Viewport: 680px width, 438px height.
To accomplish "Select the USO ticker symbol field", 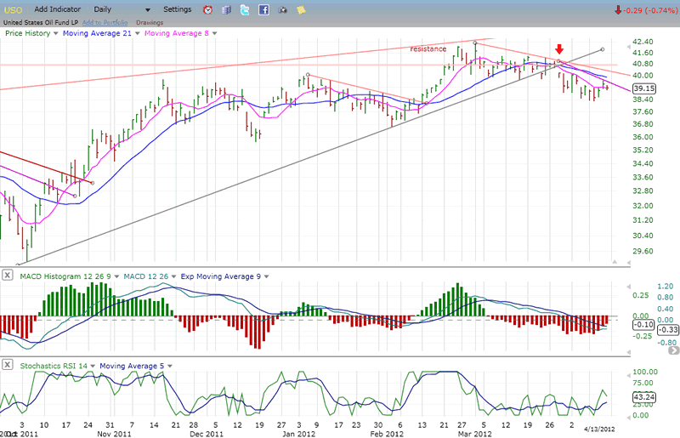I will click(x=15, y=9).
